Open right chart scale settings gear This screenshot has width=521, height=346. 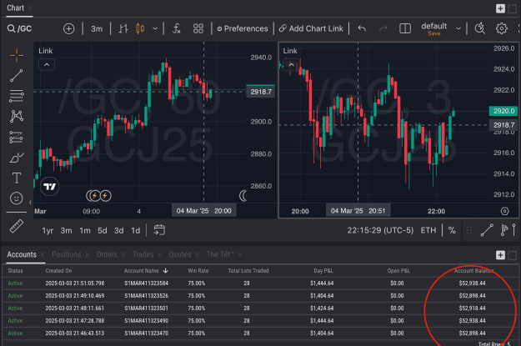coord(504,211)
